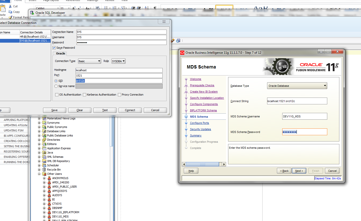Select the Service name radio button
Viewport: 361px width, 221px height.
coord(56,86)
